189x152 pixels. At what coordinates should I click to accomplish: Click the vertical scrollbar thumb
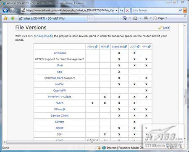185,97
